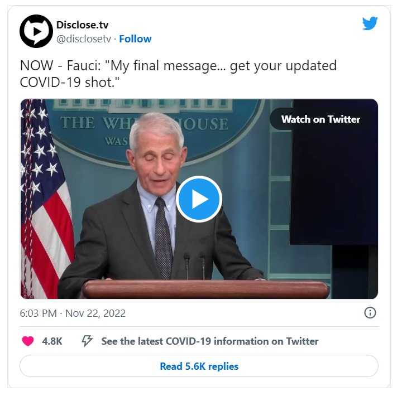Screen dimensions: 402x396
Task: Open the 6:03 PM Nov 22, 2022 timestamp
Action: pyautogui.click(x=73, y=313)
